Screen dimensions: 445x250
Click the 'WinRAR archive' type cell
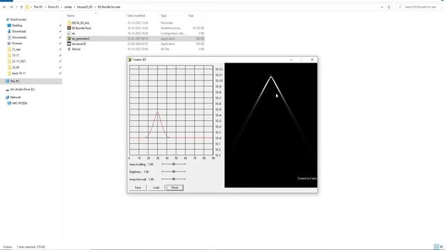point(170,28)
